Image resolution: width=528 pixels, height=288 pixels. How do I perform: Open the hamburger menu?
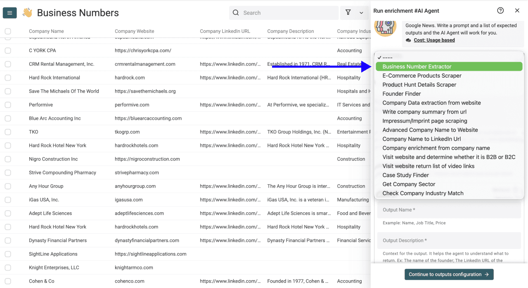9,13
